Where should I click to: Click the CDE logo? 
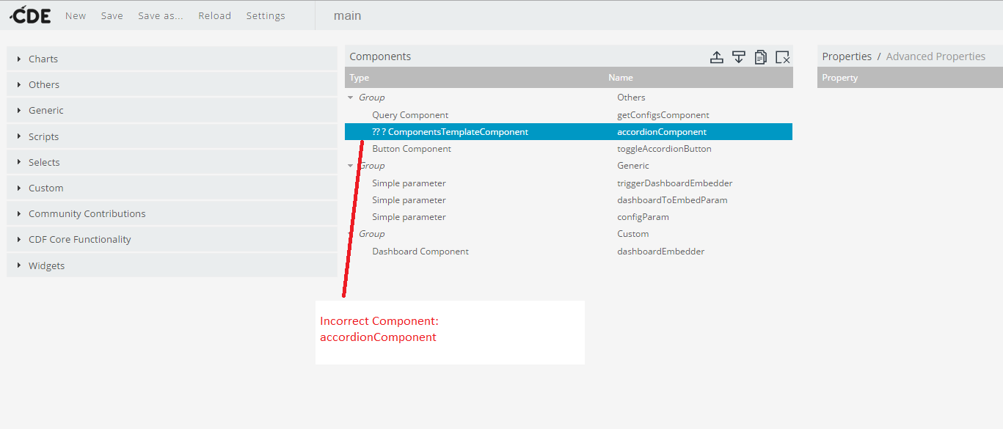click(x=30, y=15)
